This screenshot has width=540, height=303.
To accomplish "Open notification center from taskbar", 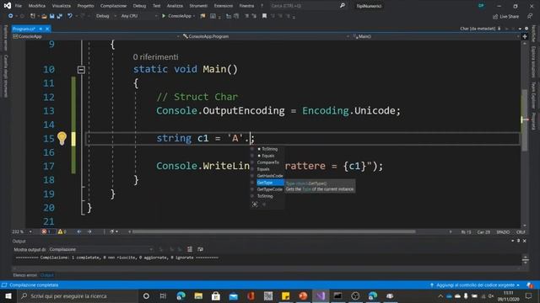I will coord(529,295).
